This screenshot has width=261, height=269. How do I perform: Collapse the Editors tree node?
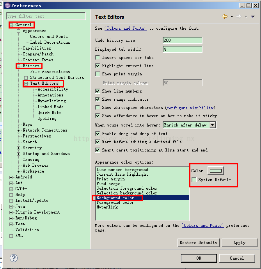click(18, 66)
